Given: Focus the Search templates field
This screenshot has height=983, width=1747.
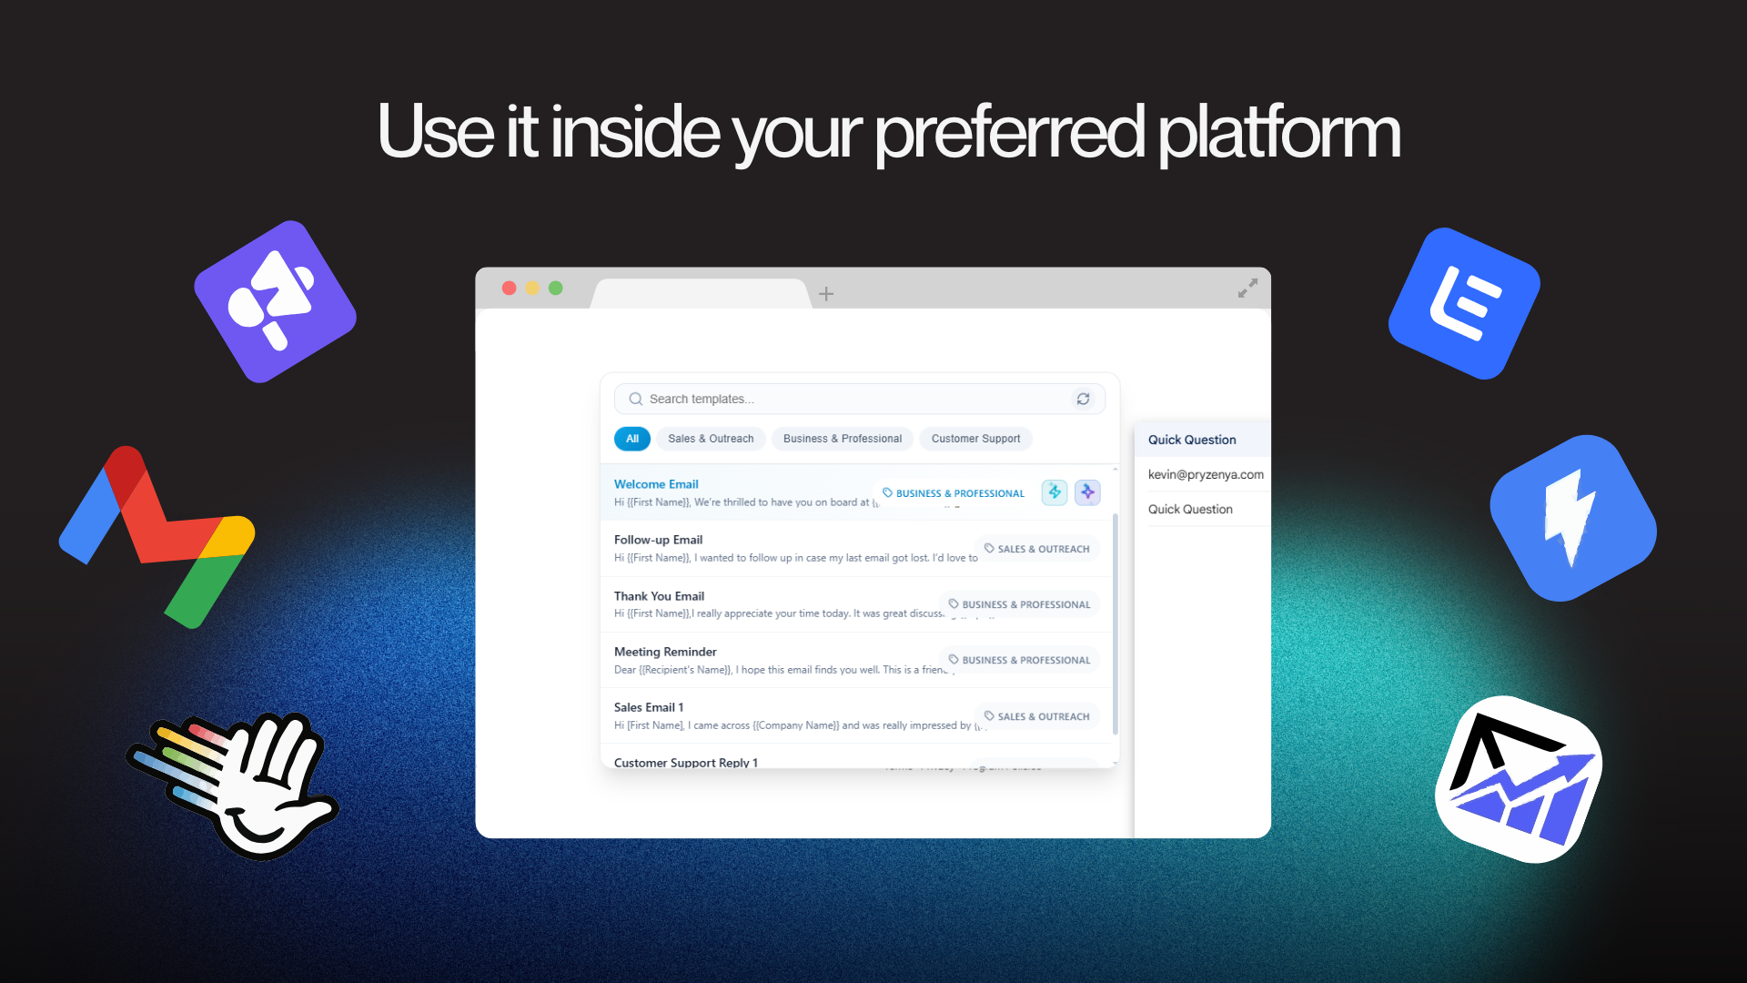Looking at the screenshot, I should pyautogui.click(x=859, y=399).
